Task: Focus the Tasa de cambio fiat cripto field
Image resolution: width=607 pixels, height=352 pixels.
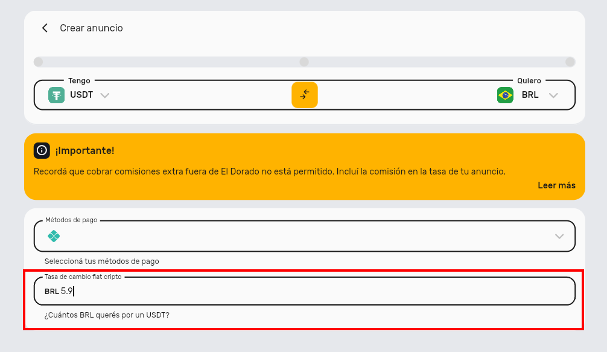Action: coord(305,291)
